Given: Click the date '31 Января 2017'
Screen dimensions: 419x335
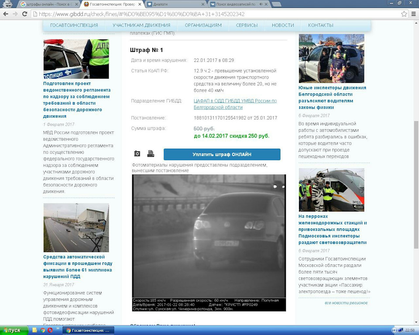Looking at the screenshot, I should [58, 285].
